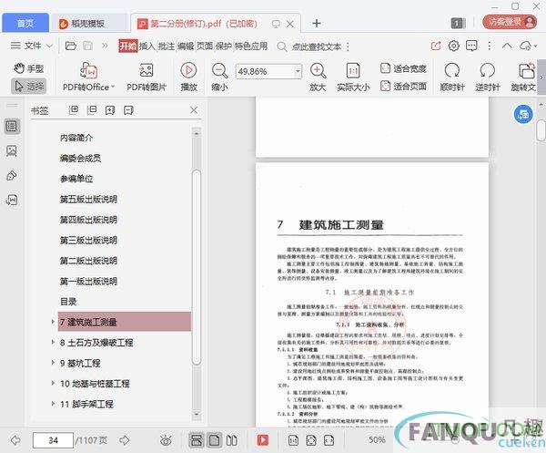
Task: Rotate page counterclockwise
Action: click(x=488, y=77)
